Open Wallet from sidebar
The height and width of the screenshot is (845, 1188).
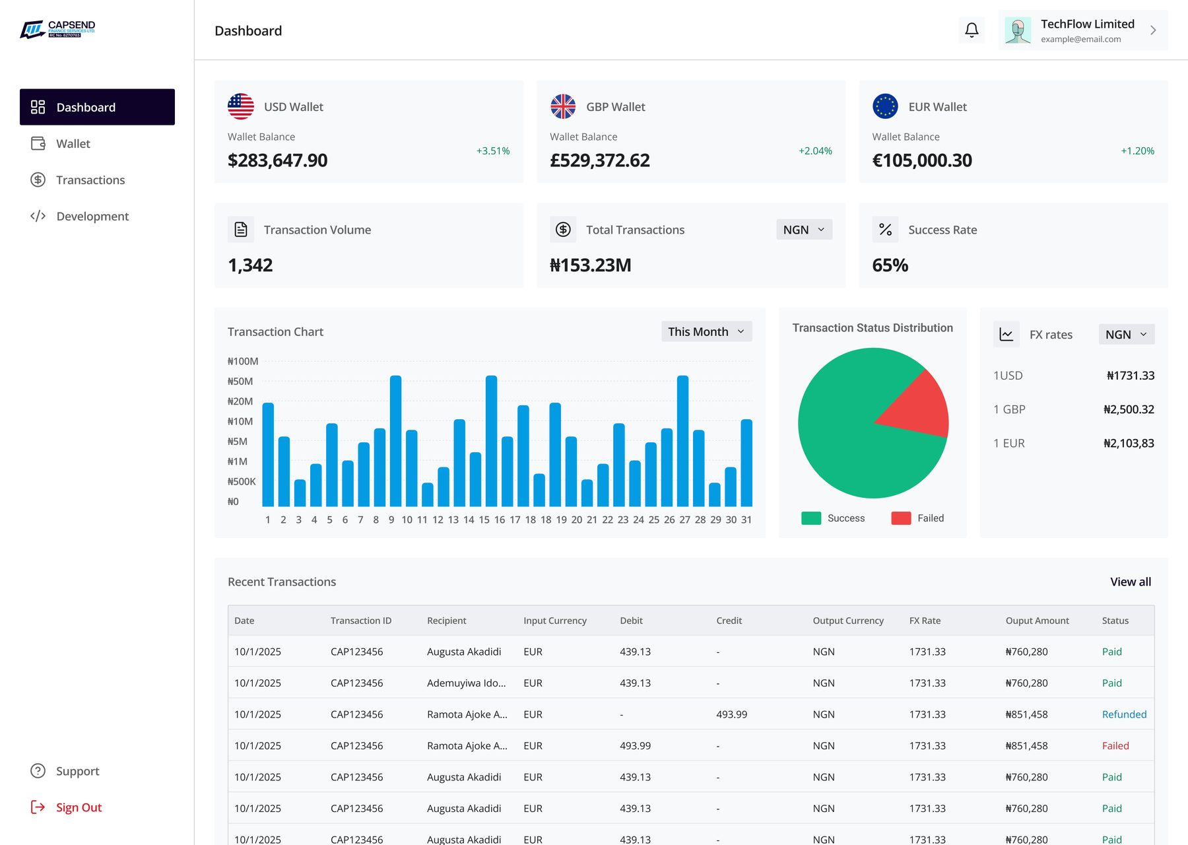click(x=97, y=143)
